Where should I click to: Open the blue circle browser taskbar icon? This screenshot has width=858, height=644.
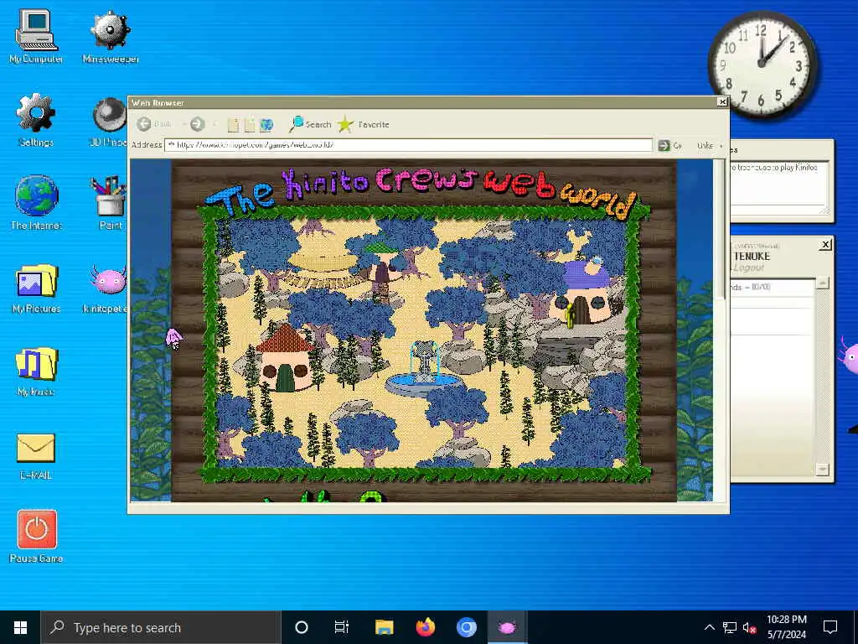[x=466, y=627]
